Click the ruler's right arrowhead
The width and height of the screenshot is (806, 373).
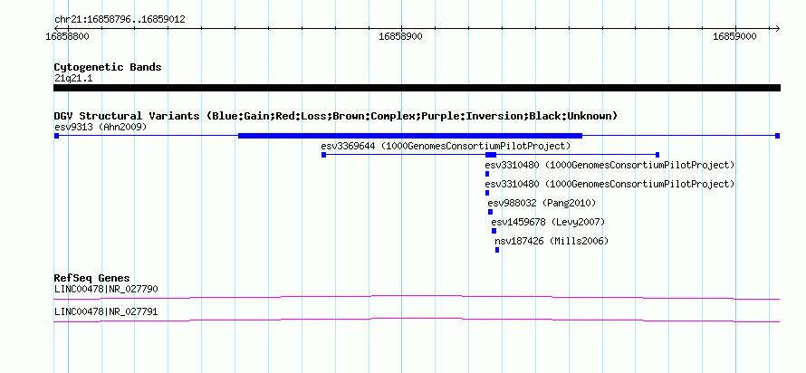click(778, 28)
